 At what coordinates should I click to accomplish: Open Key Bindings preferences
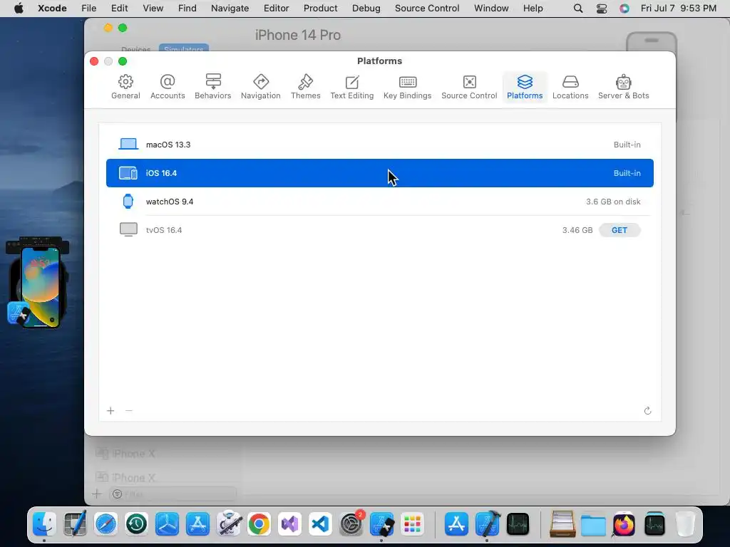[x=407, y=87]
